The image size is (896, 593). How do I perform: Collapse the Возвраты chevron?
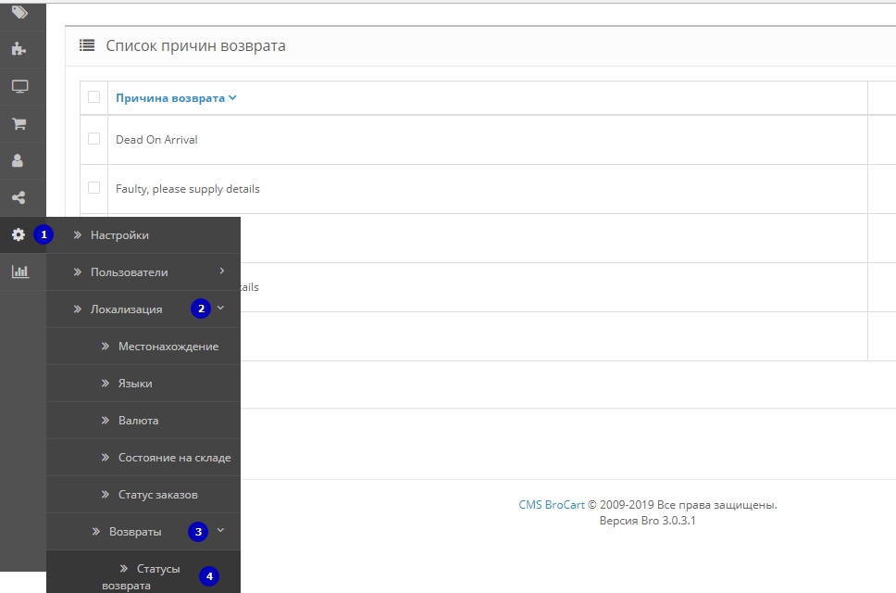[220, 531]
